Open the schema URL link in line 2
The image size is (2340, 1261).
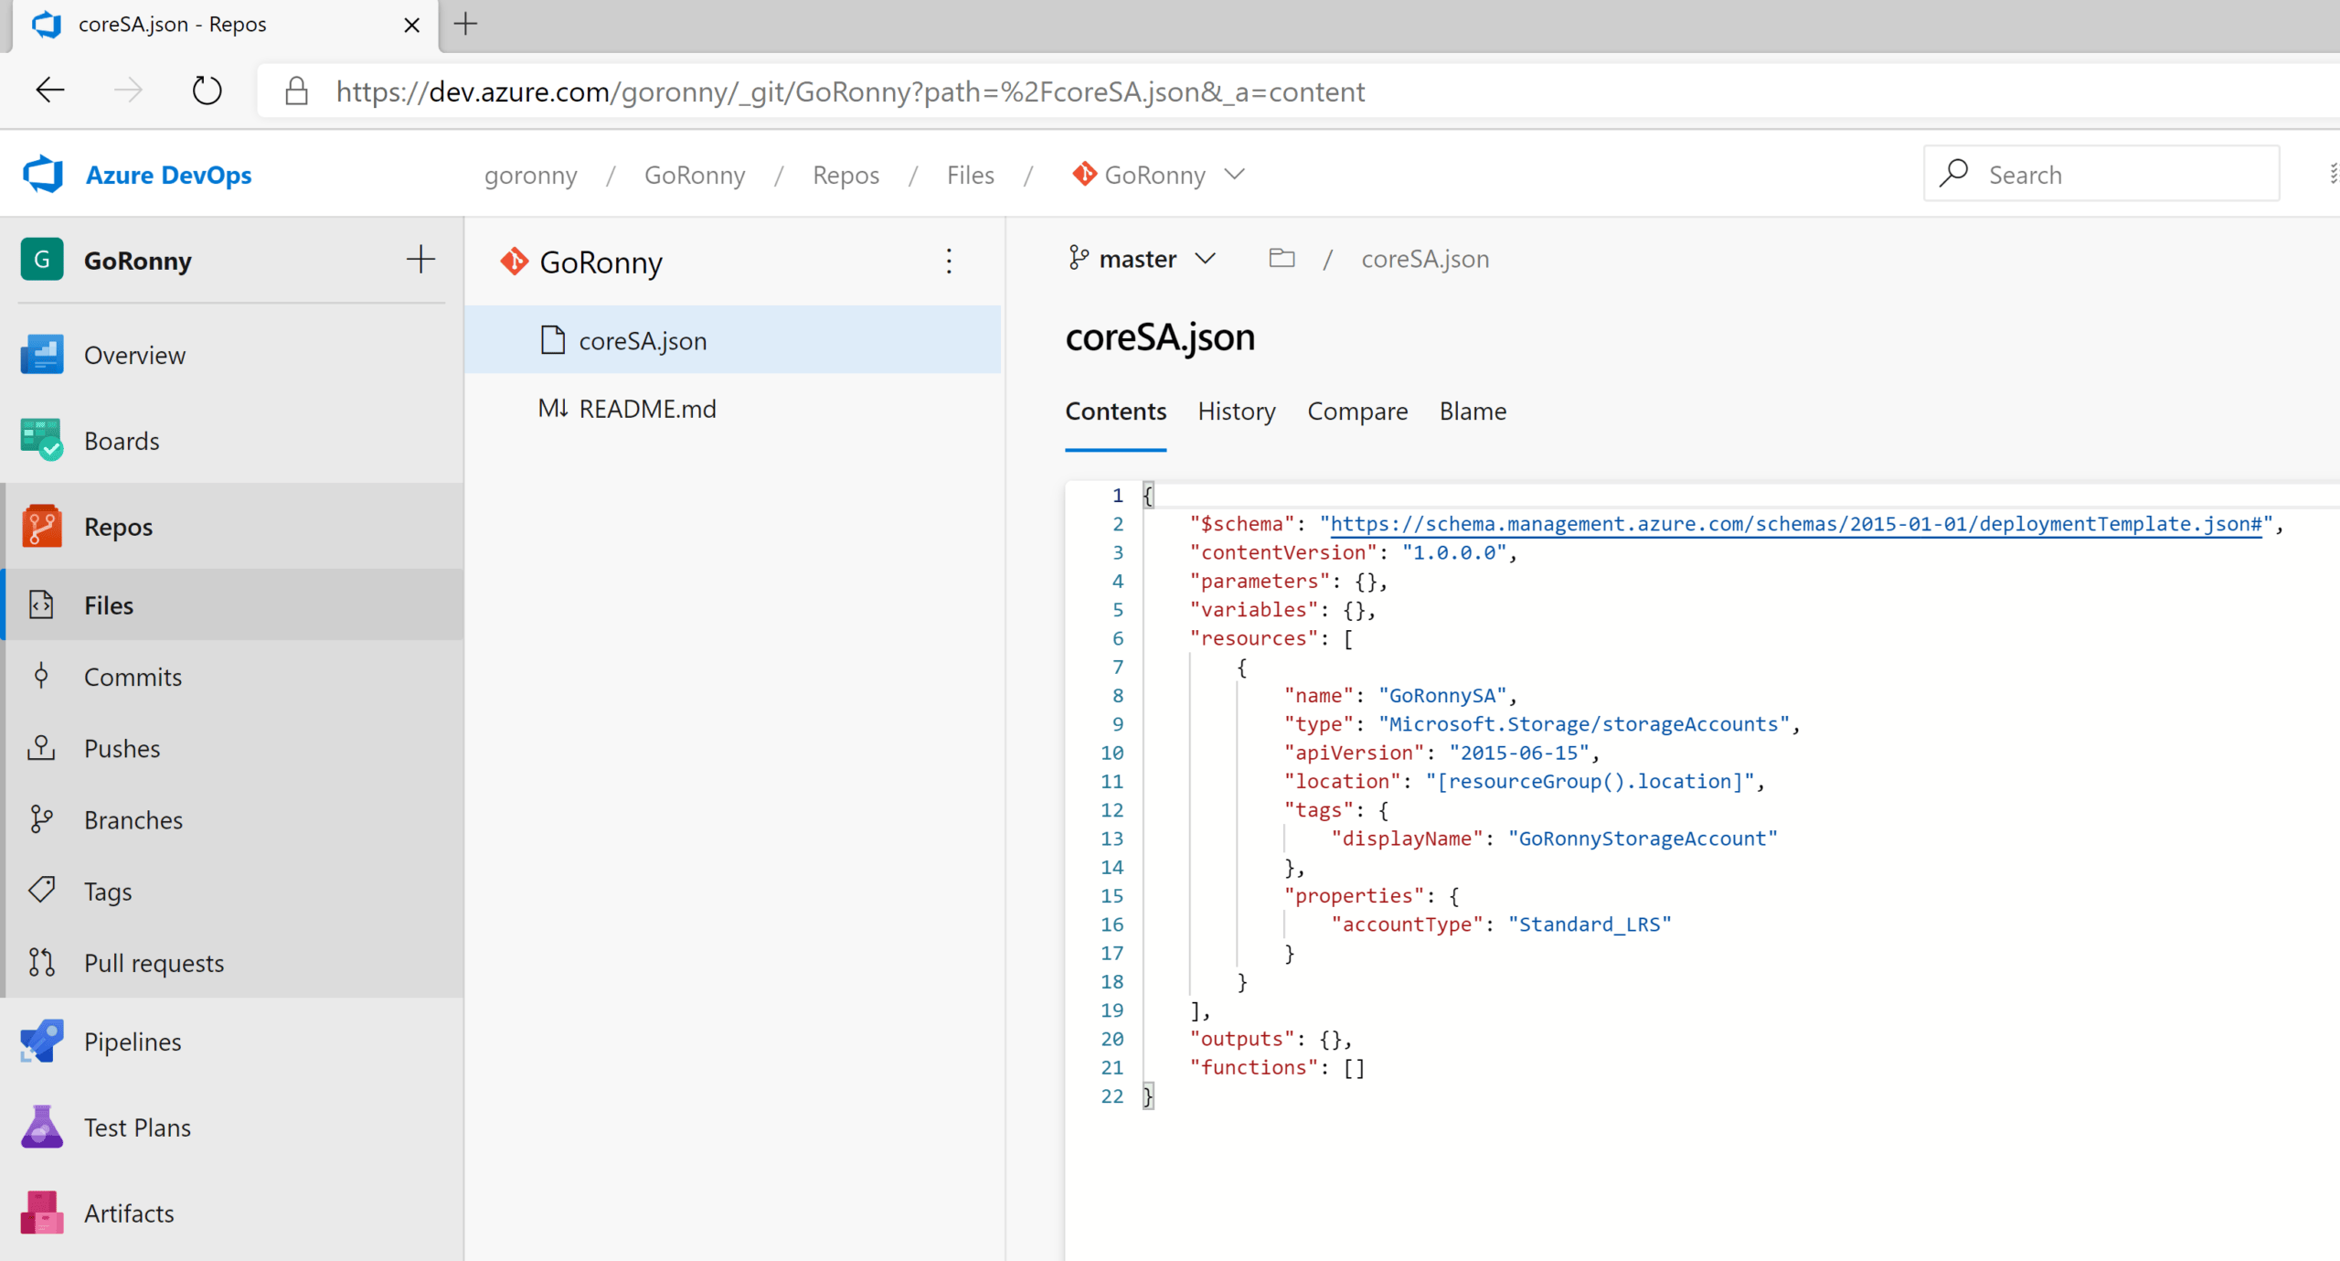click(x=1795, y=524)
